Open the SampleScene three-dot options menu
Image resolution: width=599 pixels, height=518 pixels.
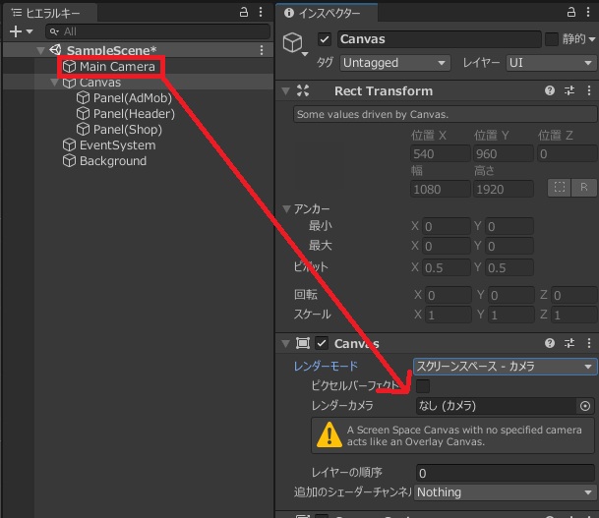[262, 50]
